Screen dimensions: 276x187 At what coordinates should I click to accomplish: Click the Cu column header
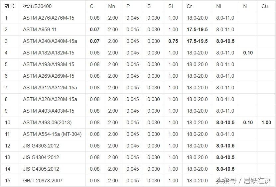coord(264,6)
